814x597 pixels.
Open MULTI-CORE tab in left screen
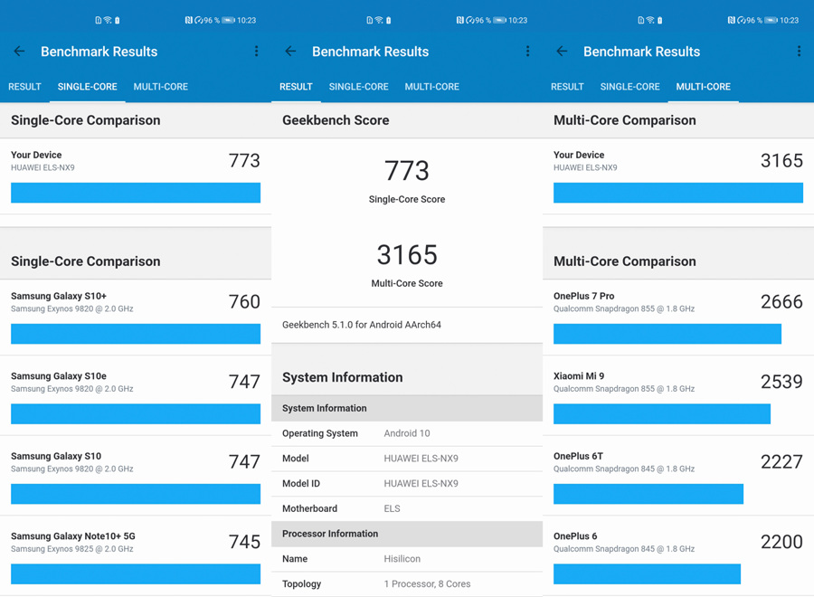[160, 87]
